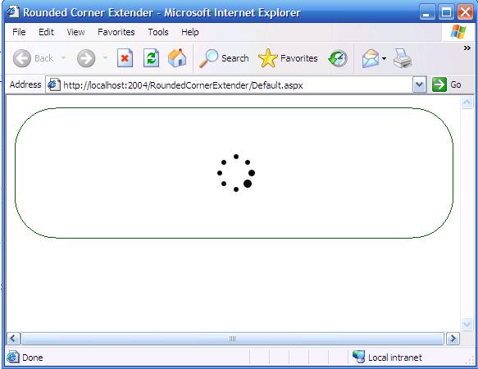Viewport: 478px width, 369px height.
Task: Click the horizontal scrollbar left arrow
Action: [13, 339]
